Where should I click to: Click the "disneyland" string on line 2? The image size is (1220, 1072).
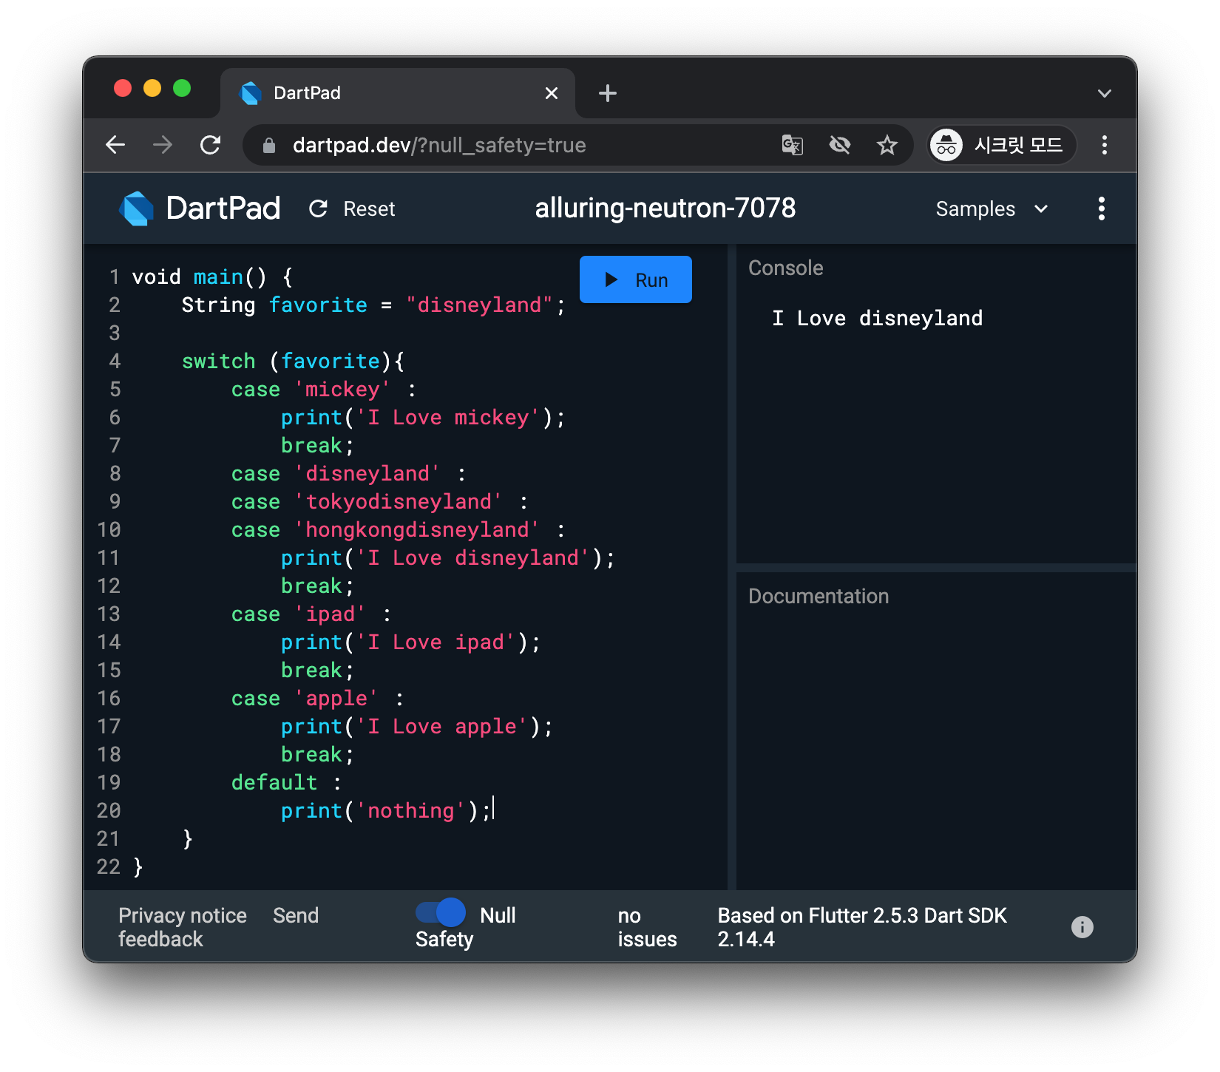coord(479,305)
